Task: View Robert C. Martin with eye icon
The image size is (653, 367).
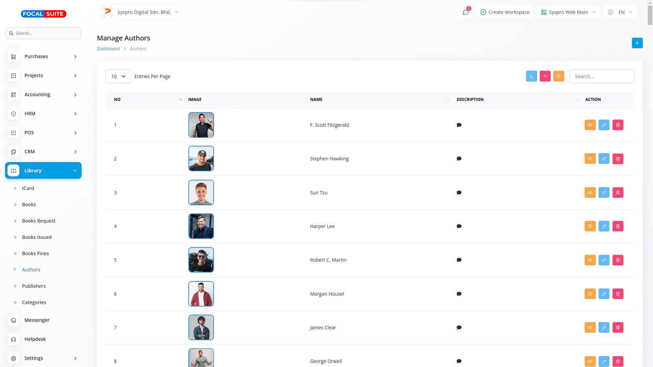Action: point(590,260)
